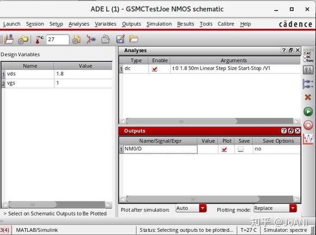Open the Tools menu
Viewport: 316px width, 235px height.
click(206, 24)
